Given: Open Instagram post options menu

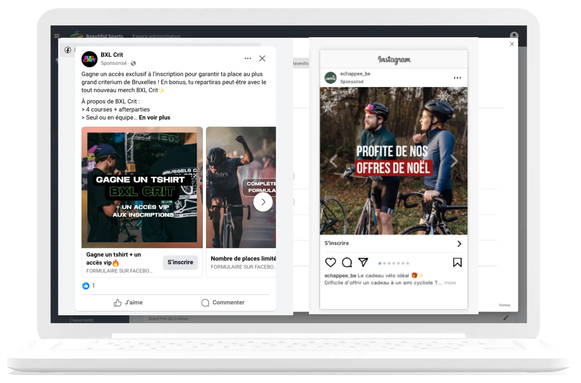Looking at the screenshot, I should pyautogui.click(x=457, y=78).
